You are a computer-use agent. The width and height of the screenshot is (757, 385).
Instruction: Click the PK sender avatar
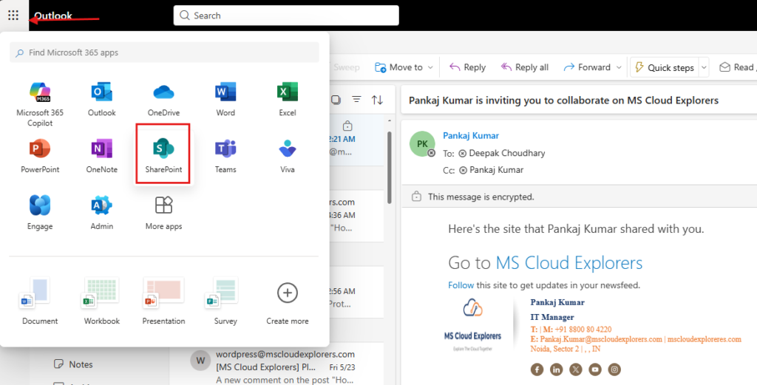tap(422, 144)
